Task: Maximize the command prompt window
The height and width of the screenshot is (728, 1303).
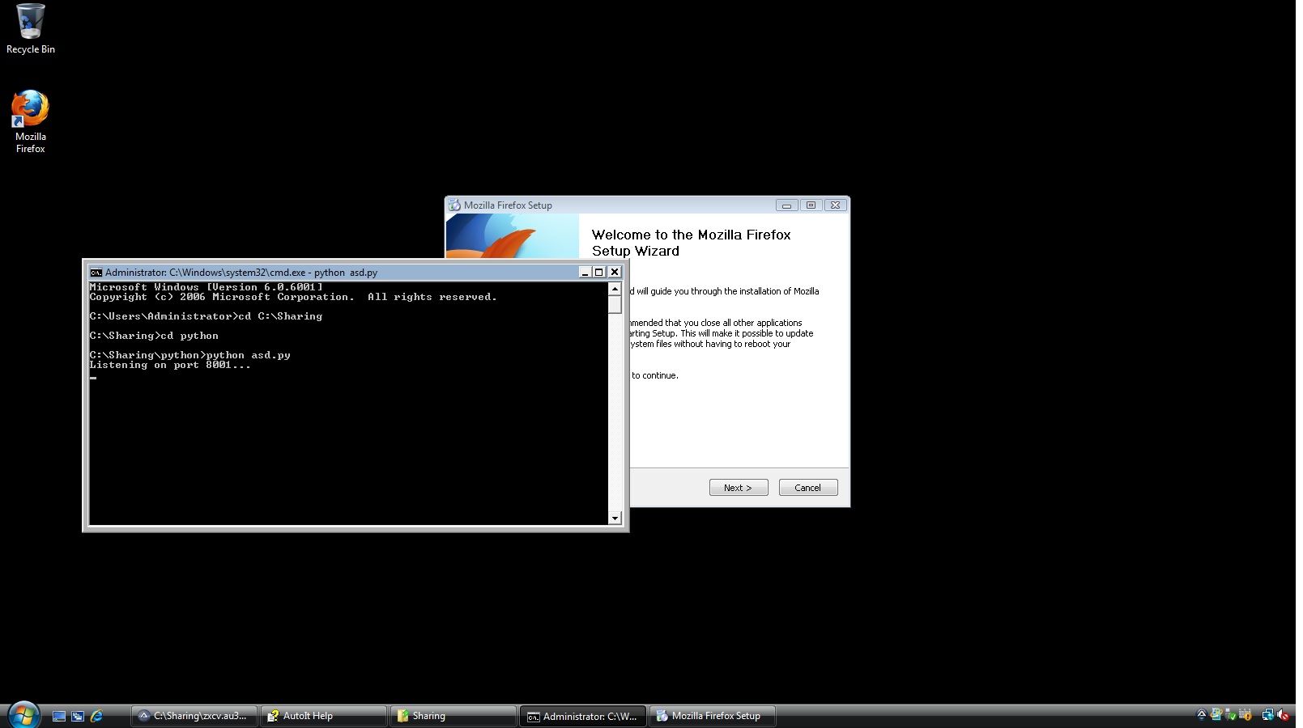Action: coord(599,273)
